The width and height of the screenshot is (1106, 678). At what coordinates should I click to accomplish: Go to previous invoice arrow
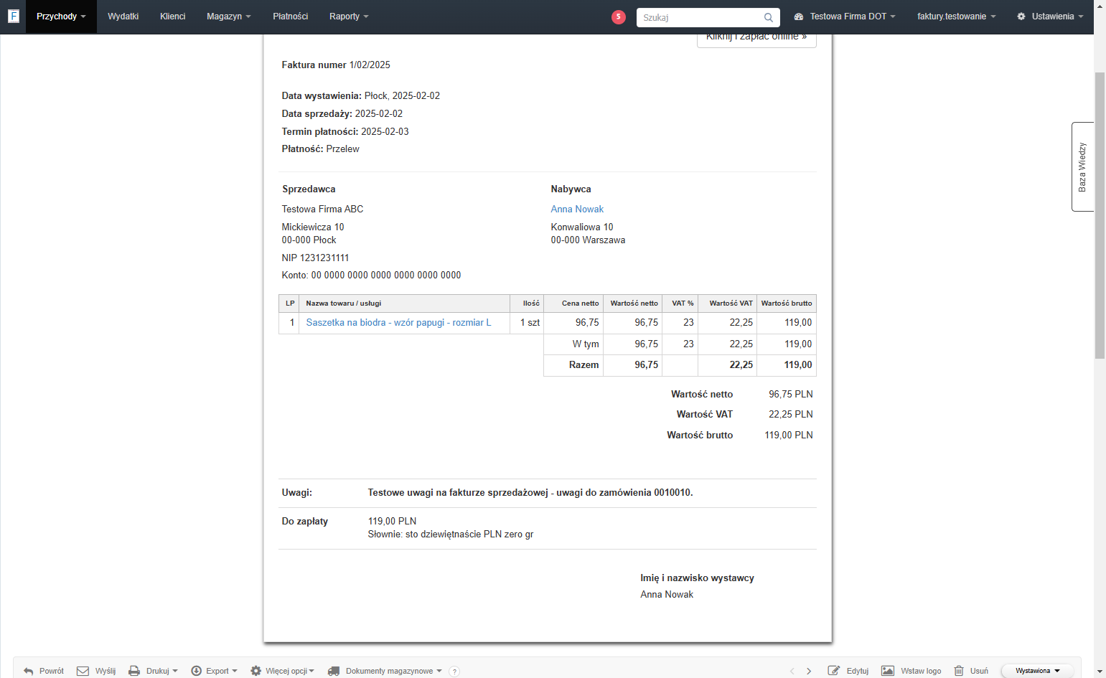[x=792, y=671]
